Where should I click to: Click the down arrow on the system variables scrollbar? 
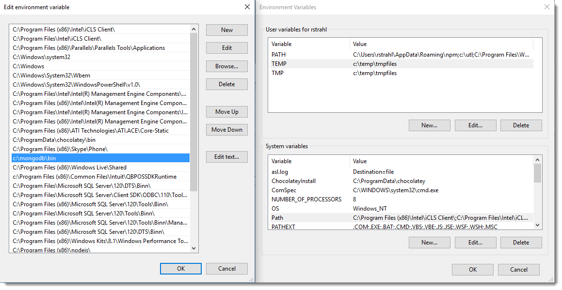(x=537, y=226)
